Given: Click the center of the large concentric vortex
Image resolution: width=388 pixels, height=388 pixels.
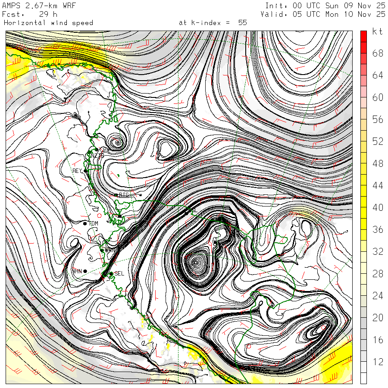Looking at the screenshot, I should 196,261.
